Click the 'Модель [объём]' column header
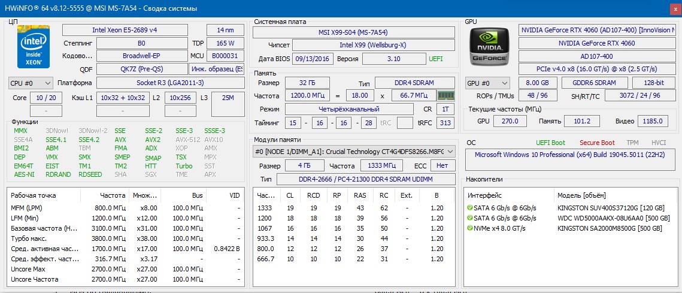 pyautogui.click(x=581, y=195)
